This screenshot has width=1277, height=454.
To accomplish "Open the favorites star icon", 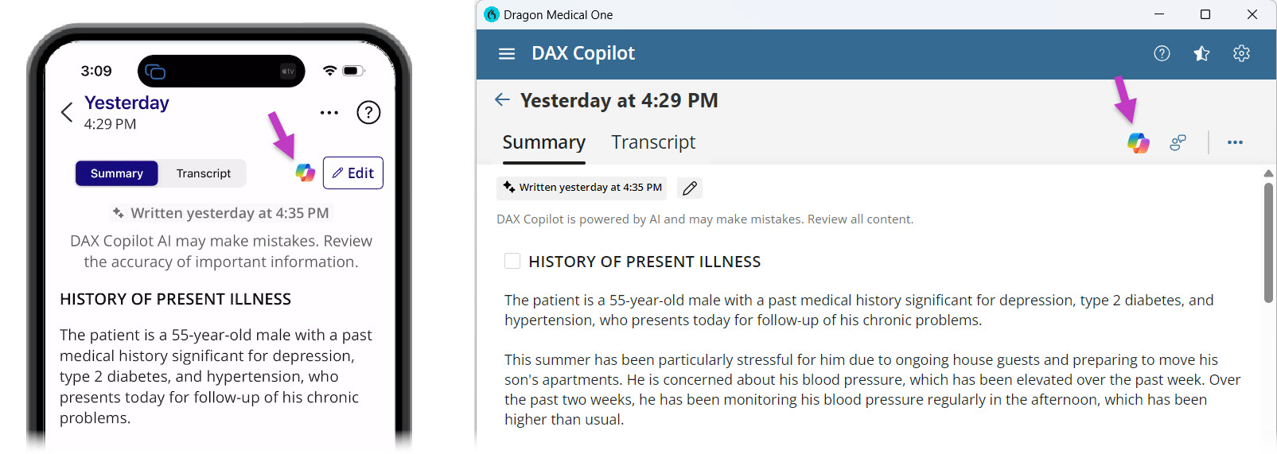I will point(1201,53).
